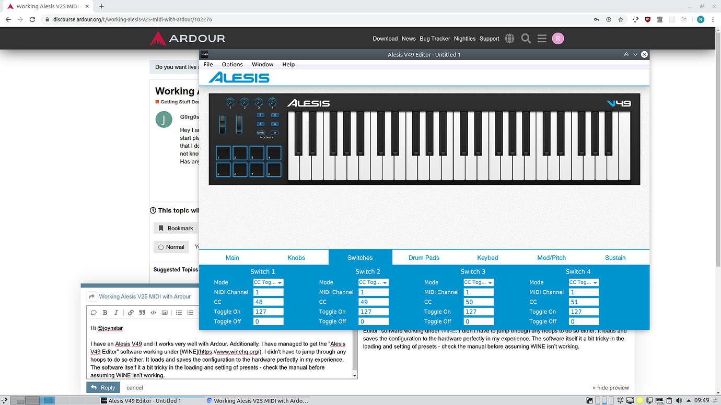This screenshot has width=721, height=405.
Task: Click the taskbar clock showing 09:49
Action: point(702,401)
